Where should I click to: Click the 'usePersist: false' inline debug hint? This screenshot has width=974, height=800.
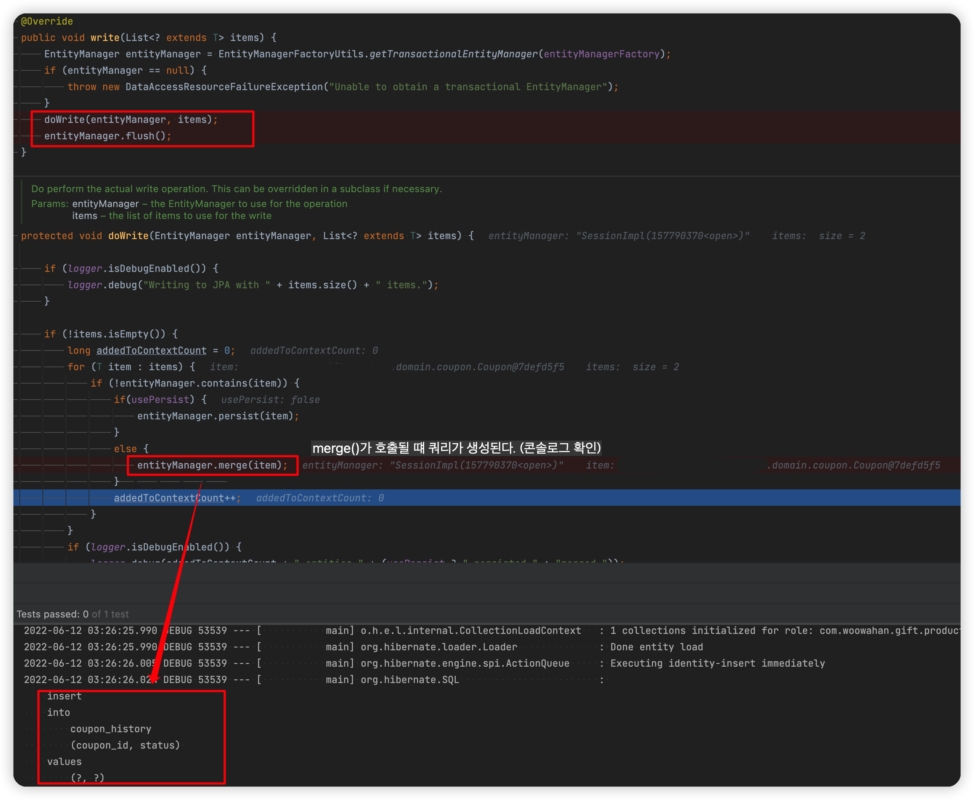point(270,400)
